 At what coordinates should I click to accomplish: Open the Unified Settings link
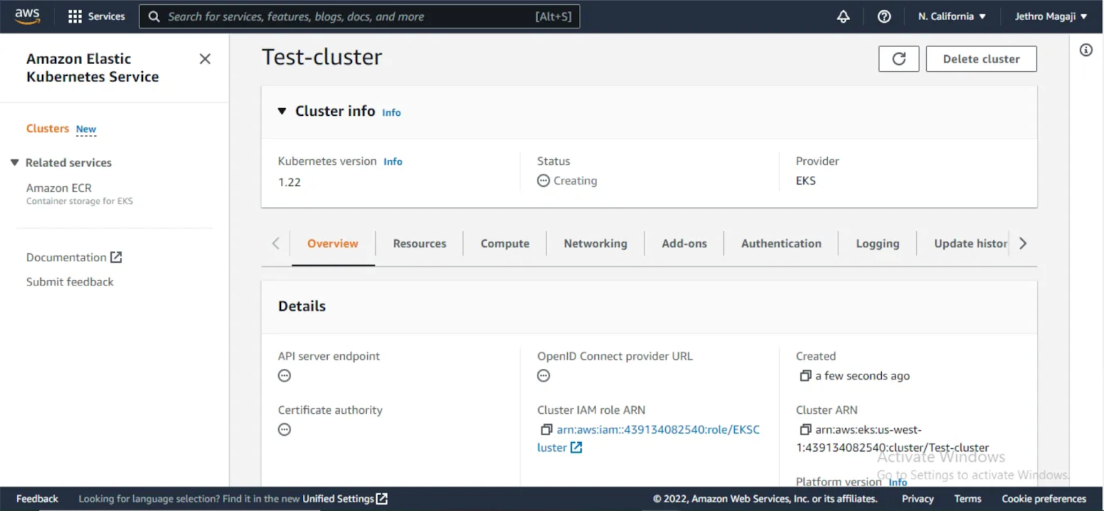click(338, 499)
